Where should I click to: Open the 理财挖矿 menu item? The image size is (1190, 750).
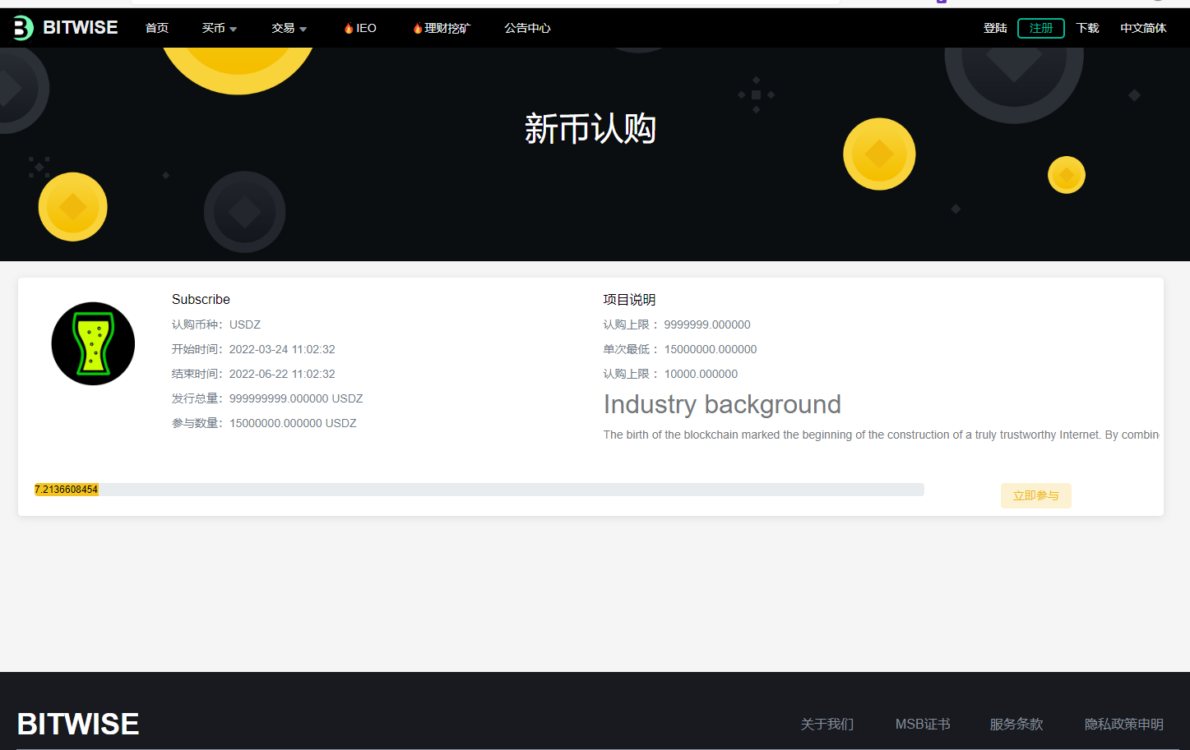tap(447, 28)
